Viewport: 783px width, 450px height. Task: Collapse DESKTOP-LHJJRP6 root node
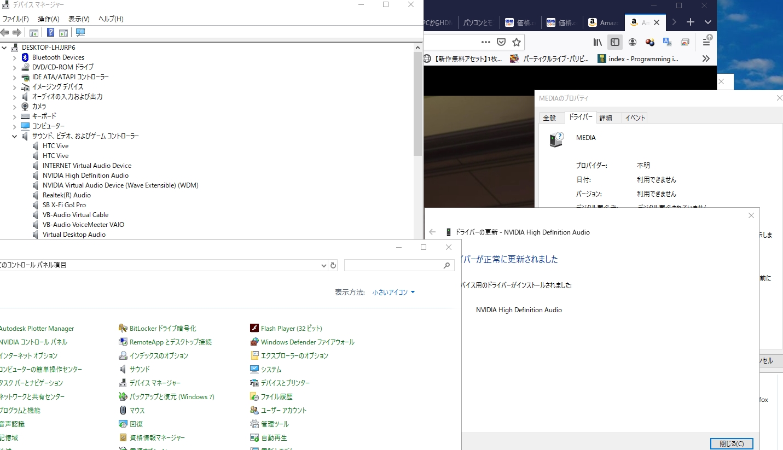(x=4, y=48)
